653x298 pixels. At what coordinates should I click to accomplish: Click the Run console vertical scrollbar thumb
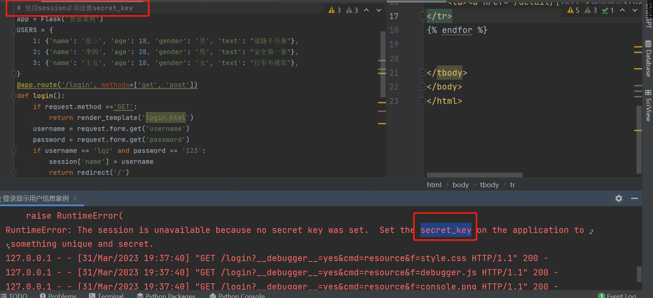coord(639,274)
